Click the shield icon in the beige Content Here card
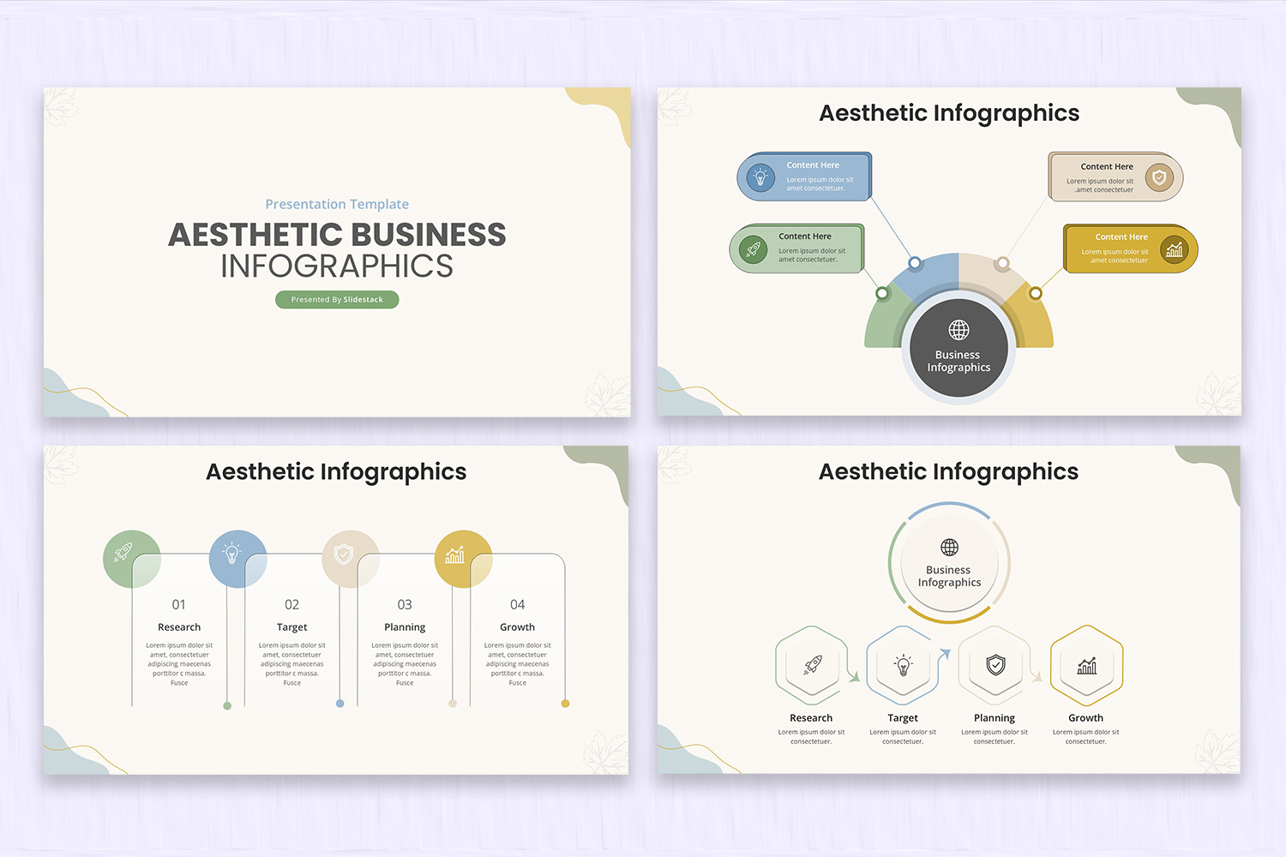This screenshot has height=857, width=1286. (1160, 177)
